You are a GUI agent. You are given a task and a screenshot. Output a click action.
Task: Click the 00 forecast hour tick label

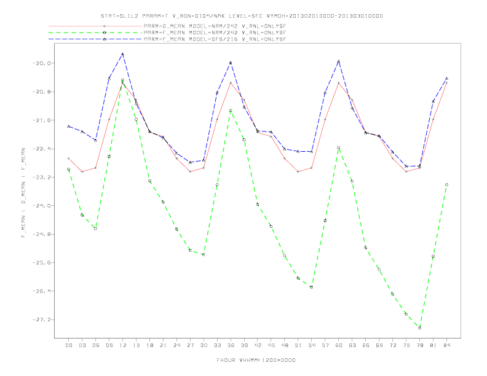click(x=69, y=345)
